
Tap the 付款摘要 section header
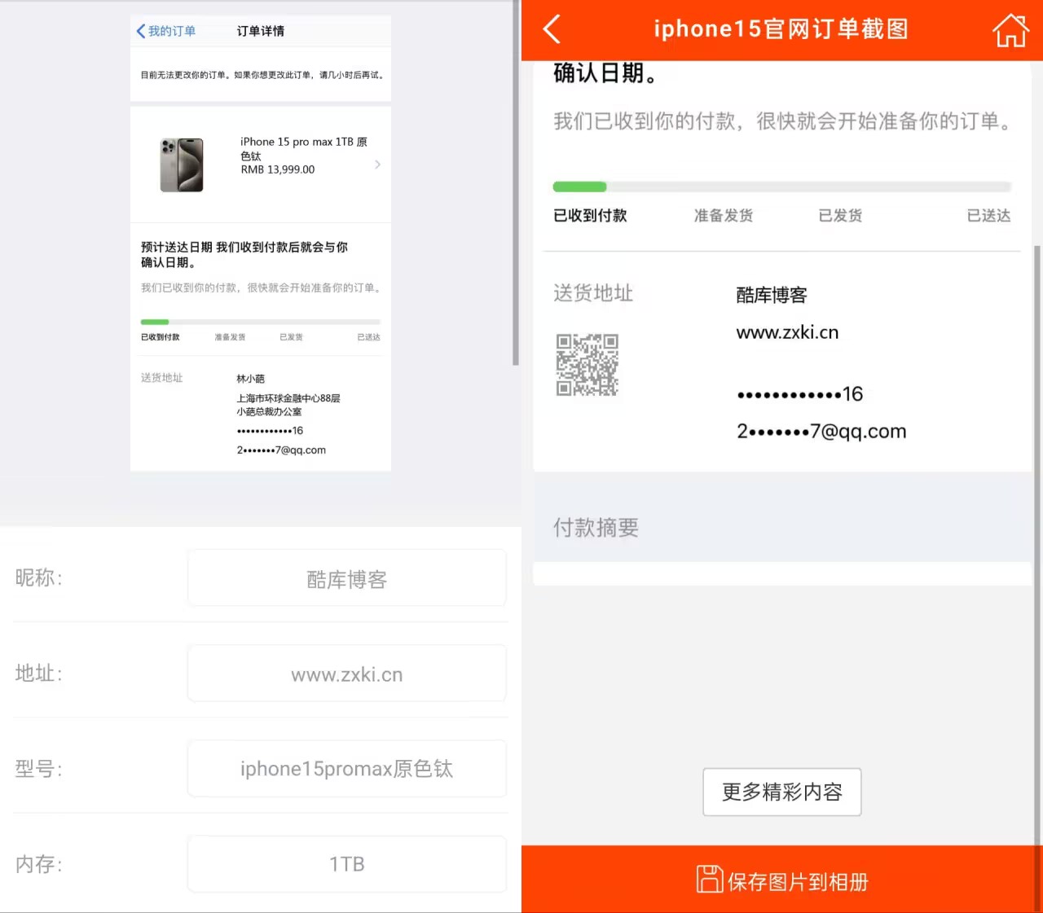[595, 528]
